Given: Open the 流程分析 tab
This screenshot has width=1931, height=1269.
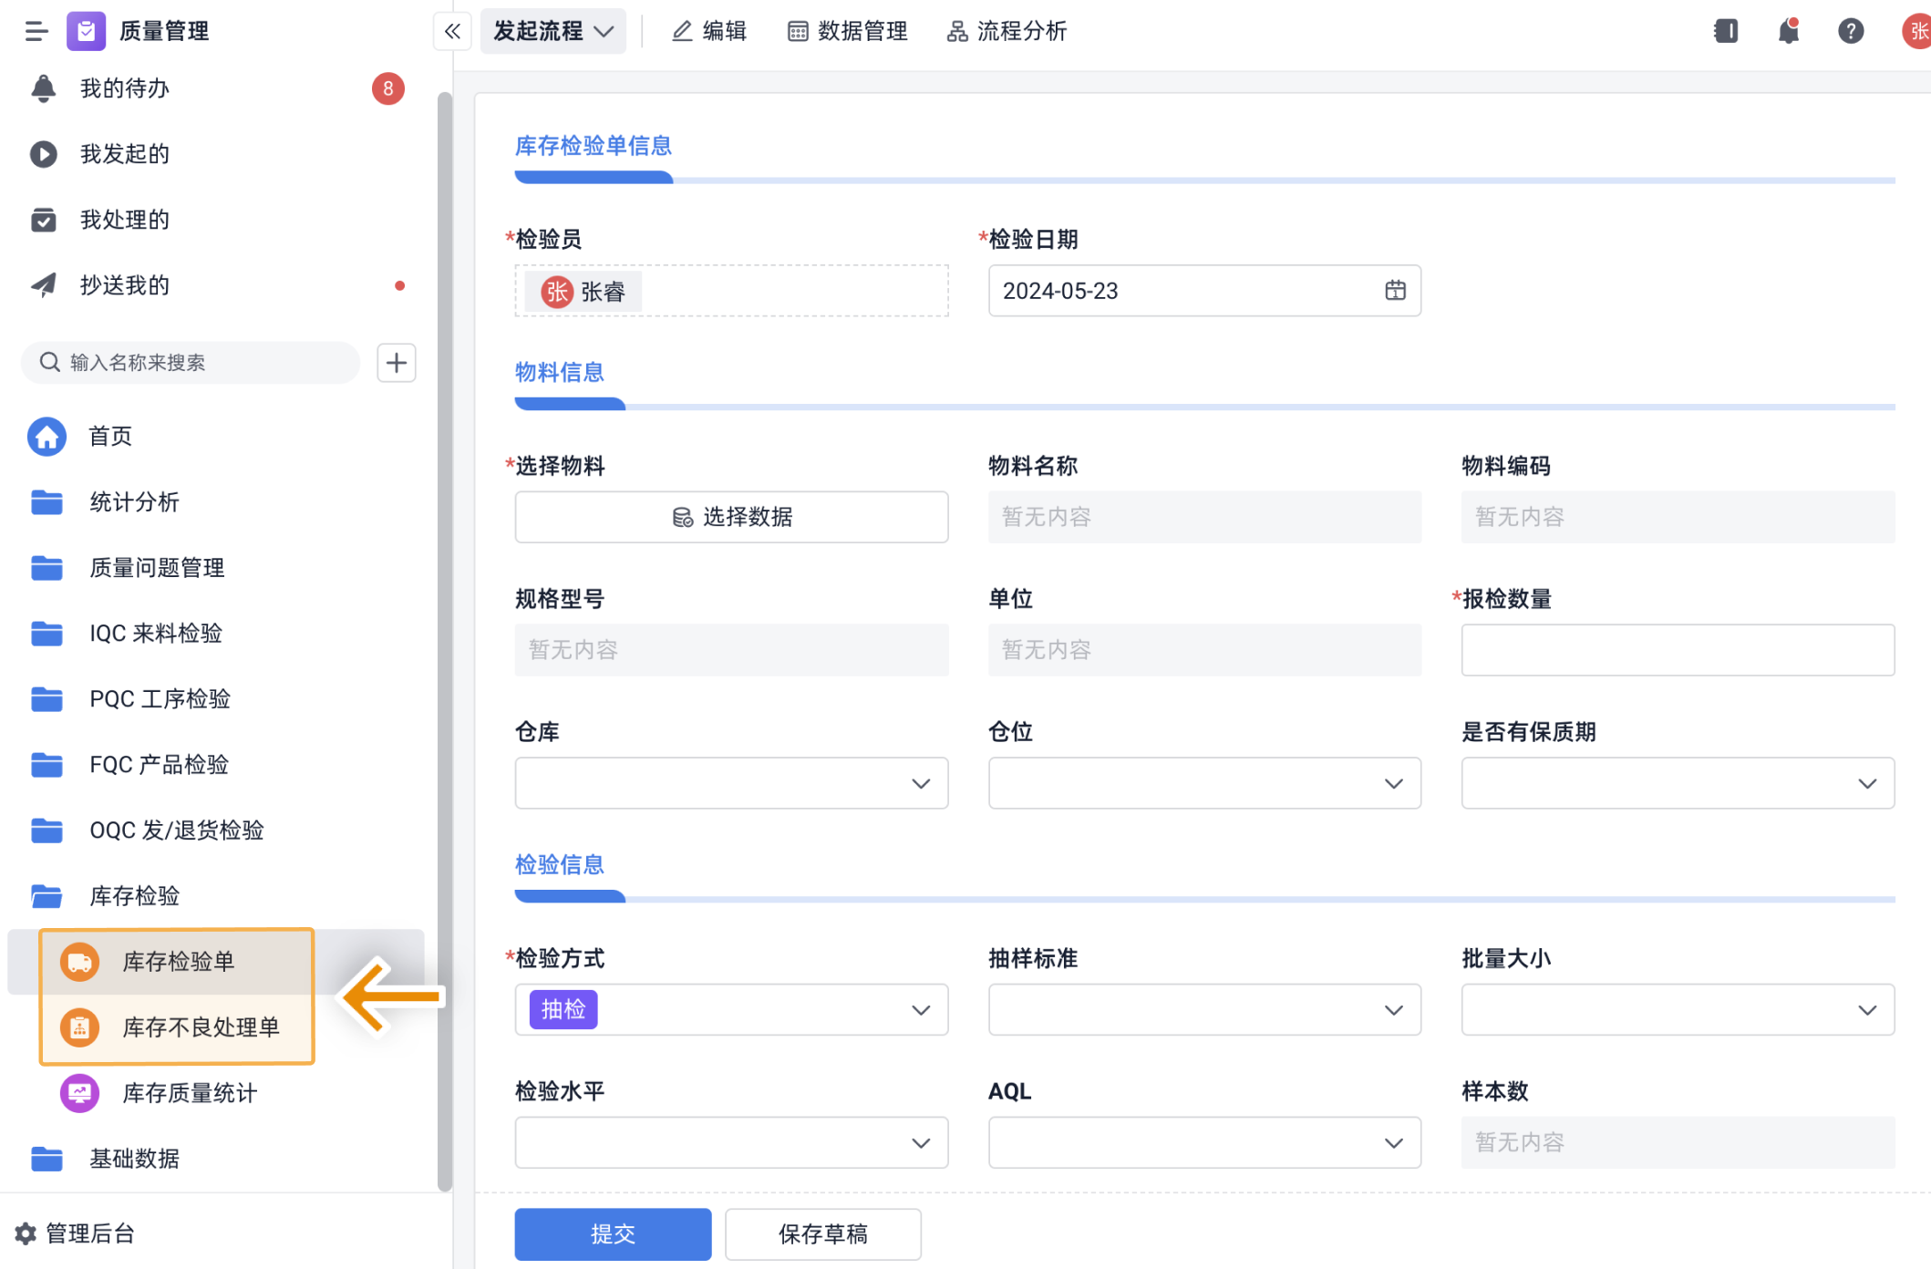Looking at the screenshot, I should 1007,32.
